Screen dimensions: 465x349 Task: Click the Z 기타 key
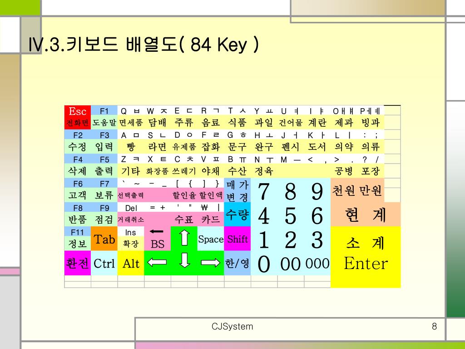131,166
